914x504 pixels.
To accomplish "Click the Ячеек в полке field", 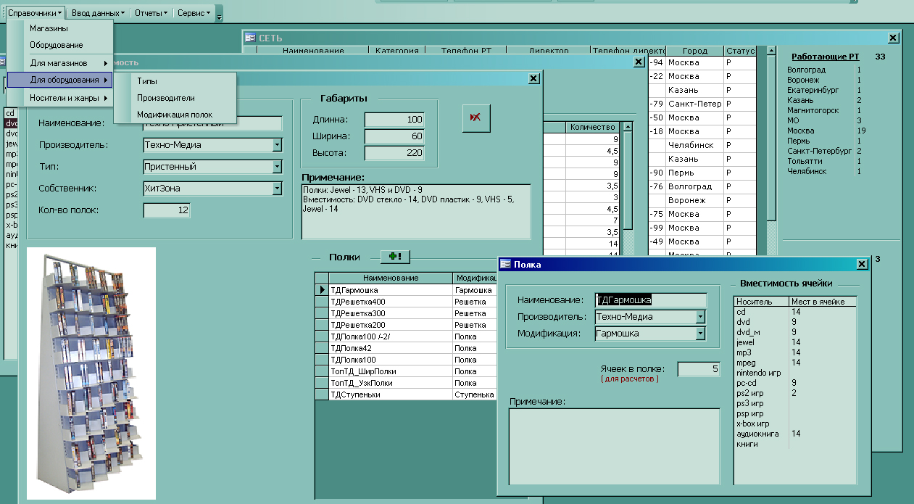I will click(x=699, y=369).
